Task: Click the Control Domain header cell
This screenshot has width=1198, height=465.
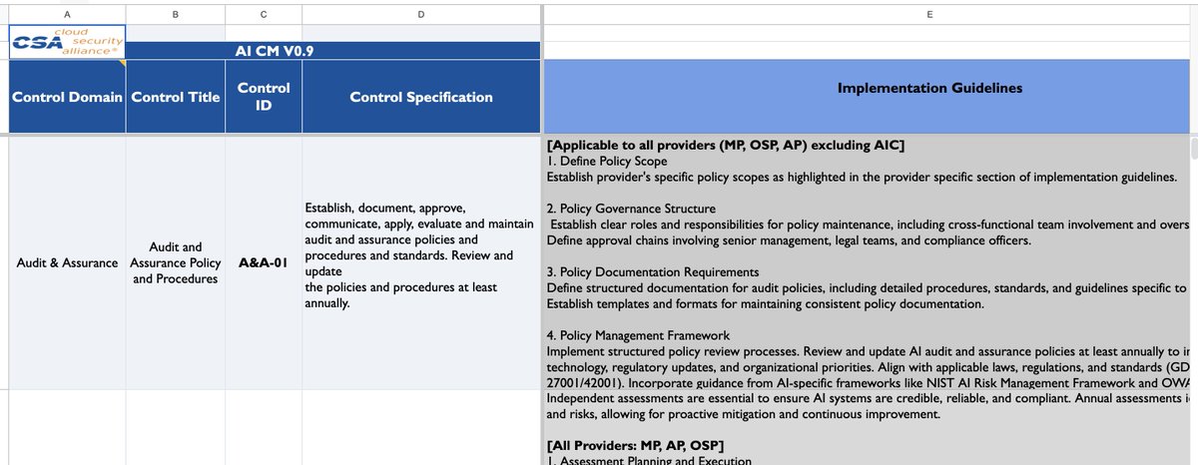Action: (67, 97)
